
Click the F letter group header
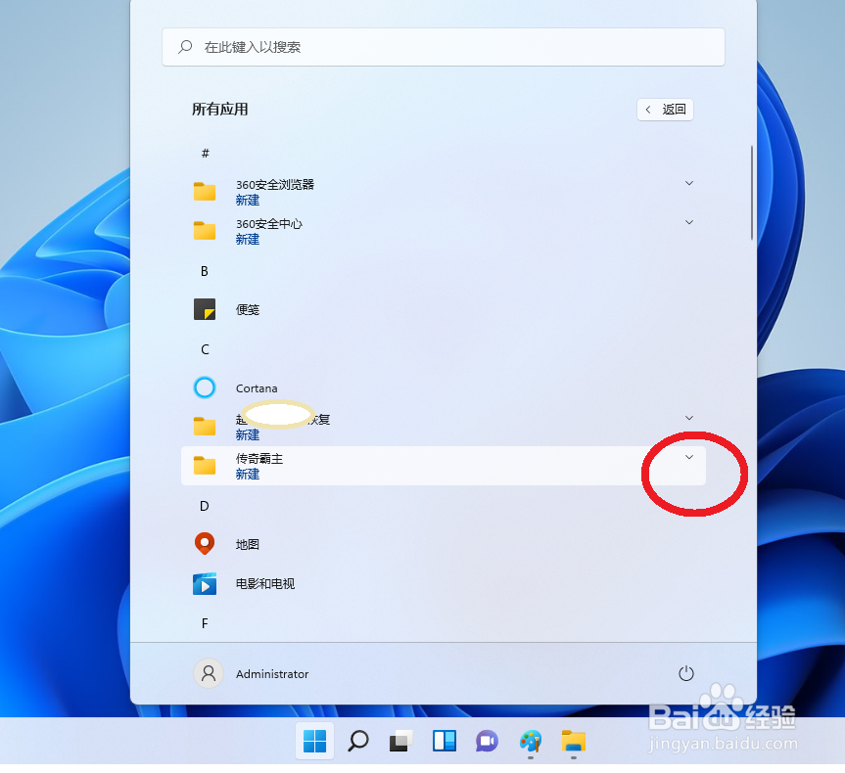[x=205, y=623]
